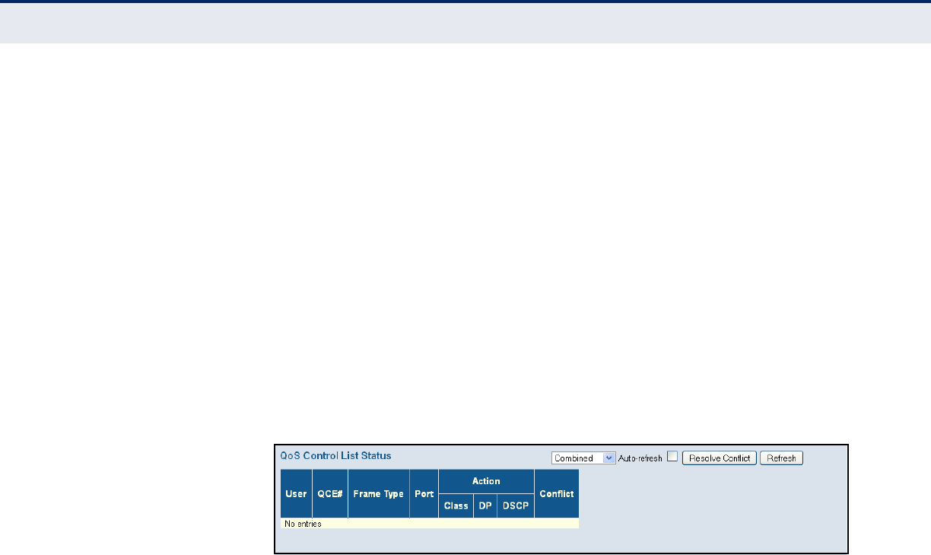
Task: Click the QoS Control List Status title
Action: tap(335, 456)
